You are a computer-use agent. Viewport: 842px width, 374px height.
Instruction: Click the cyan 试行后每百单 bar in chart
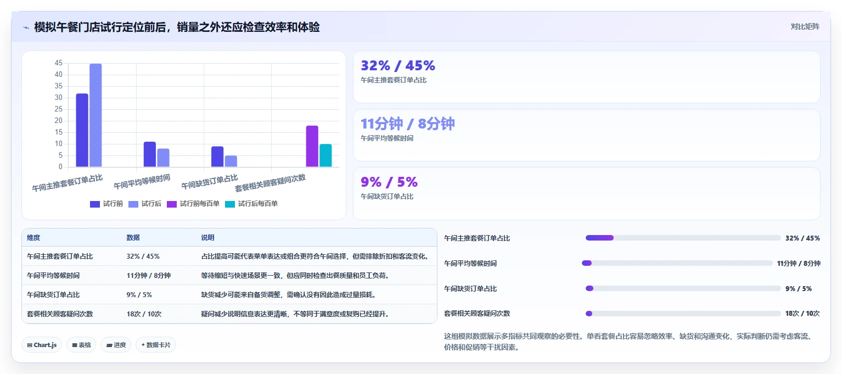coord(325,155)
